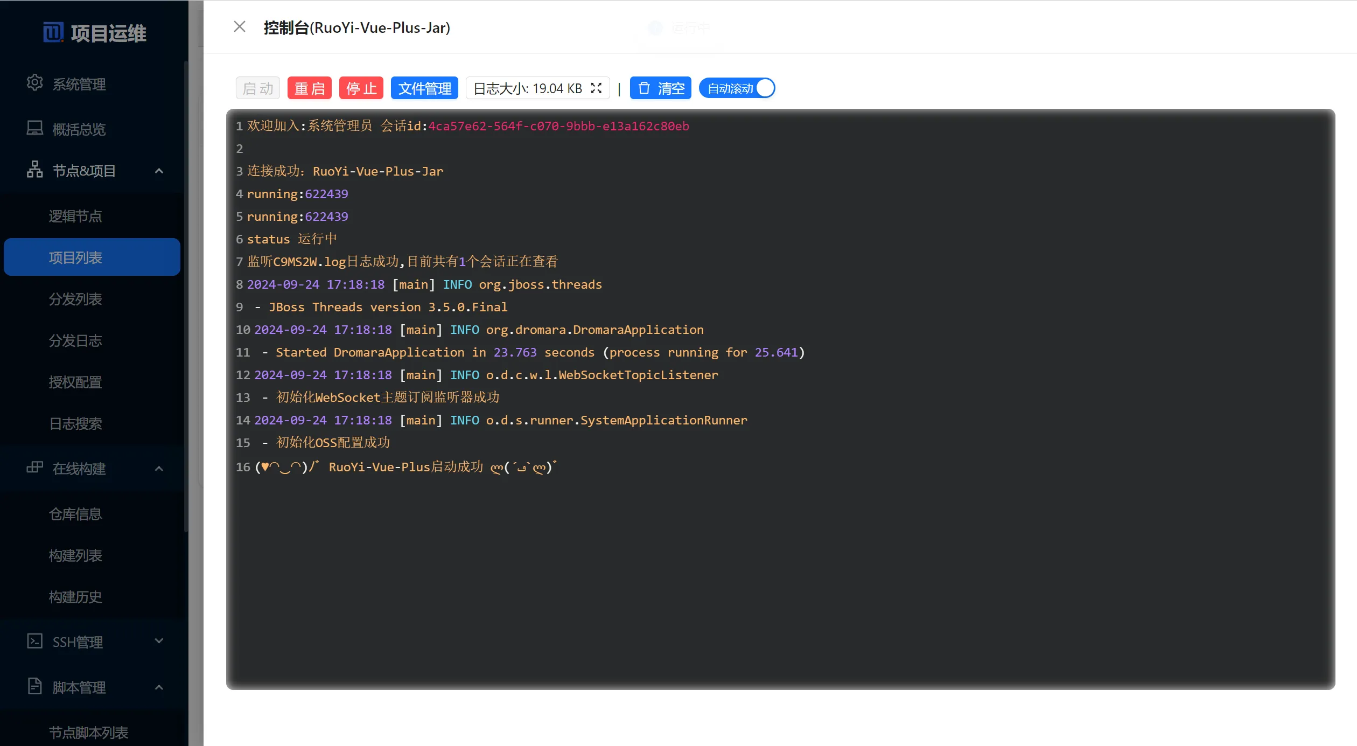Click the 项目运维 logo icon
This screenshot has height=746, width=1357.
point(53,32)
